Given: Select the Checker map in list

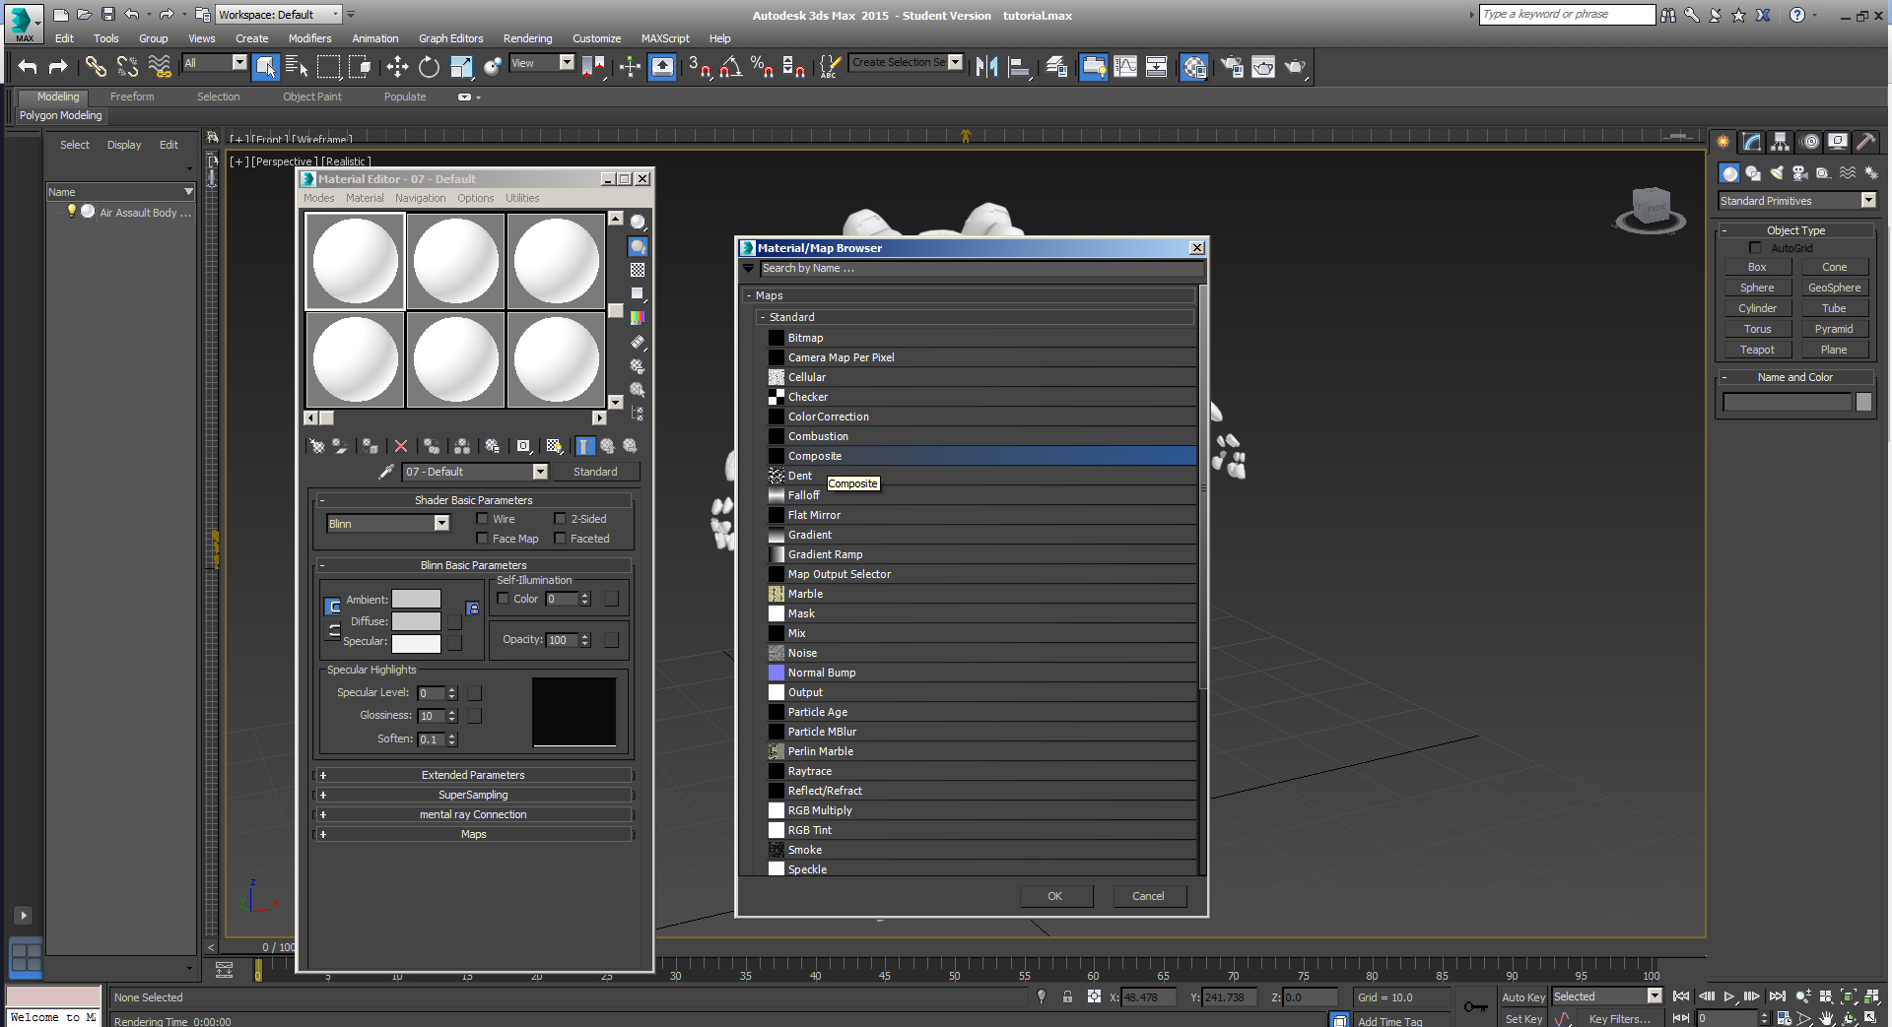Looking at the screenshot, I should pos(808,397).
